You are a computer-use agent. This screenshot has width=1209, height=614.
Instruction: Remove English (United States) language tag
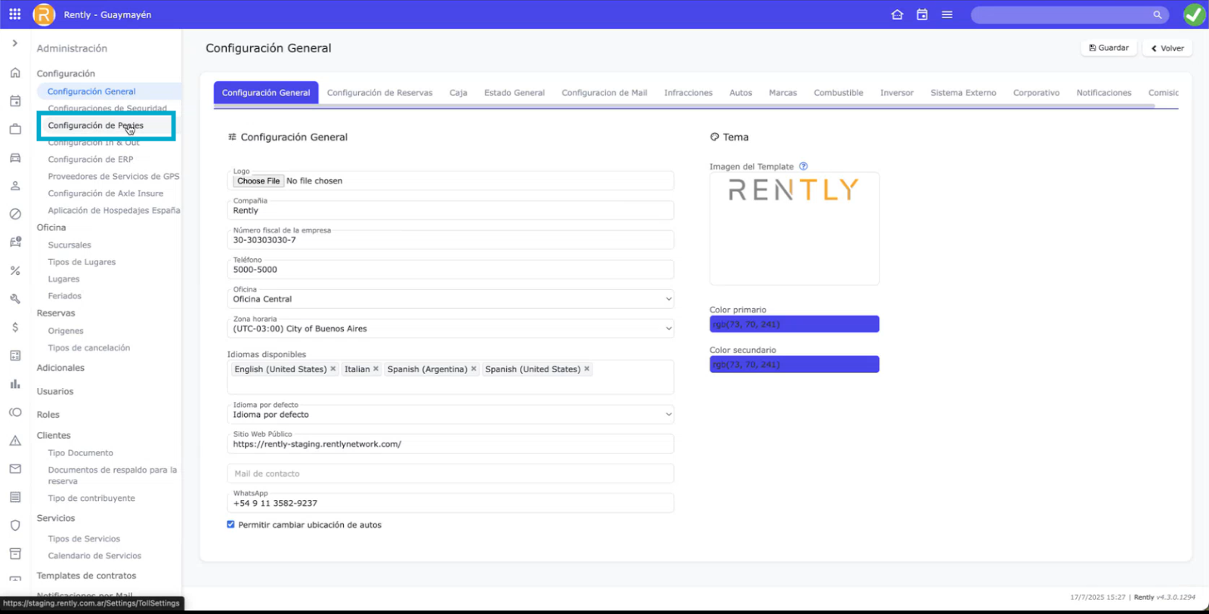(x=332, y=369)
